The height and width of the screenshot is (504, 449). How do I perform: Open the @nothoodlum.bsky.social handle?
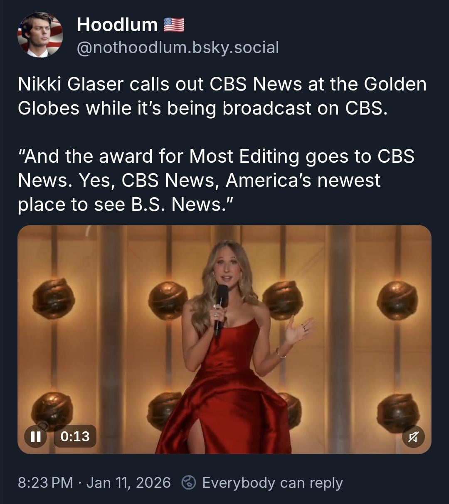click(178, 48)
